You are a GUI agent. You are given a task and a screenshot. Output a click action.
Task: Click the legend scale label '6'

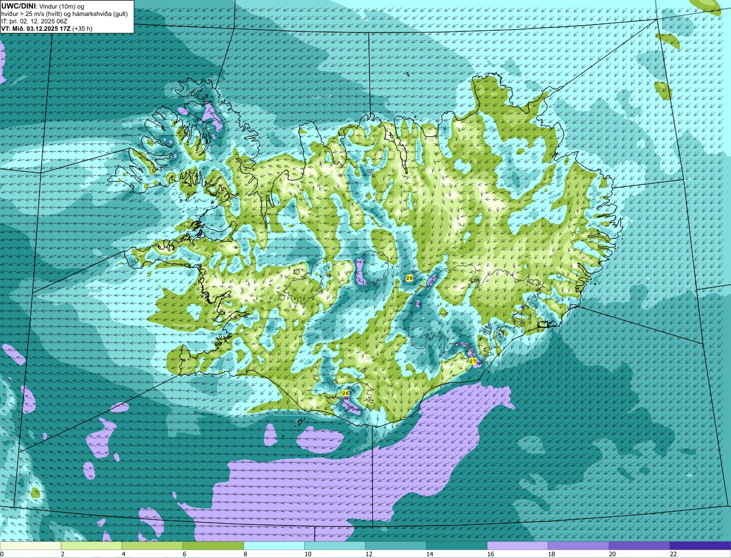click(x=184, y=554)
